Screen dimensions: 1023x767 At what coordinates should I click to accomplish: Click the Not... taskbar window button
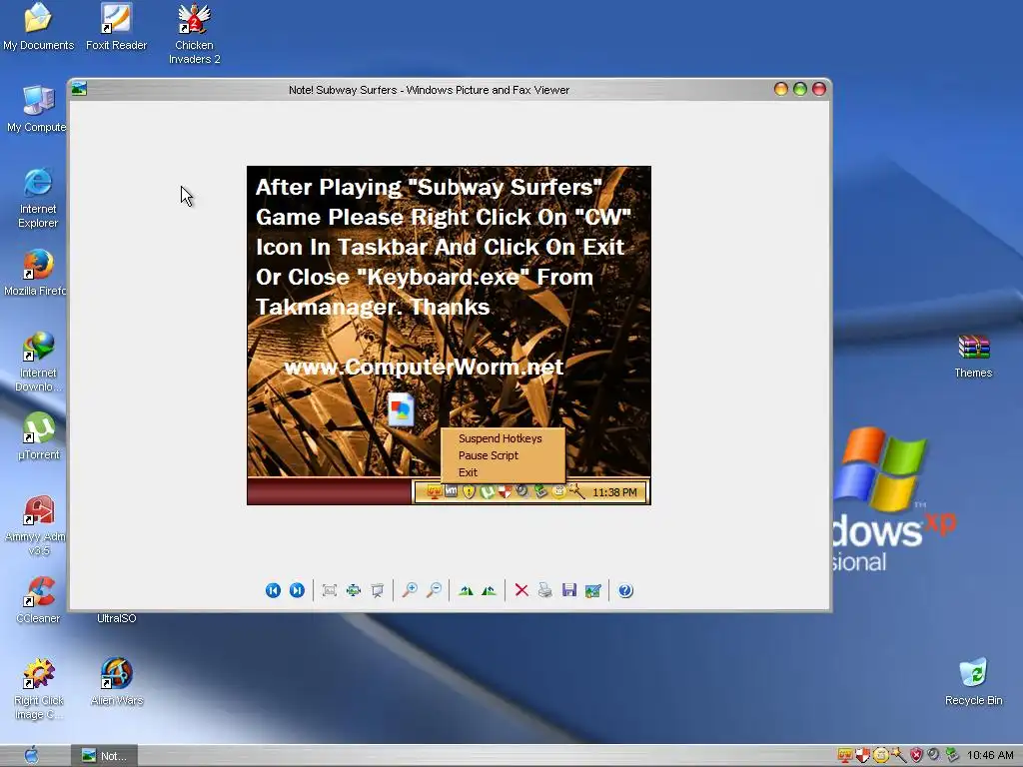pyautogui.click(x=104, y=755)
